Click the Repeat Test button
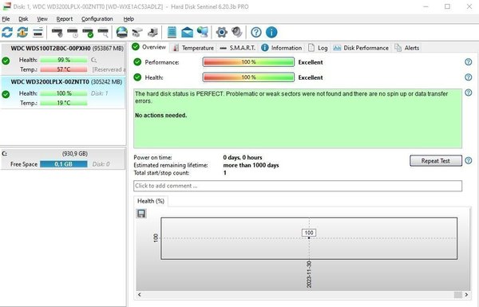 click(x=436, y=161)
